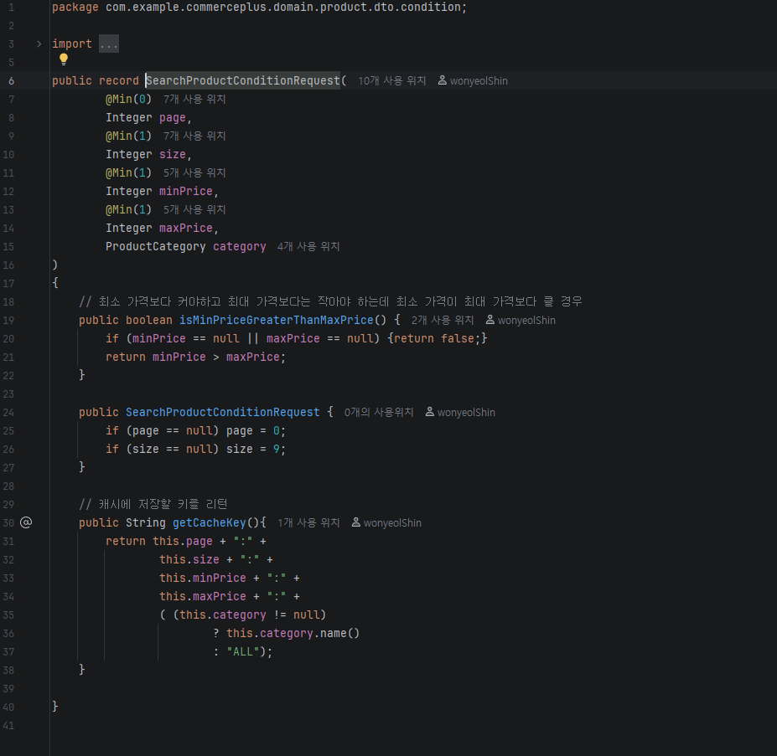Open the "0개의 사용위치" usages hint
This screenshot has width=777, height=756.
click(x=379, y=413)
